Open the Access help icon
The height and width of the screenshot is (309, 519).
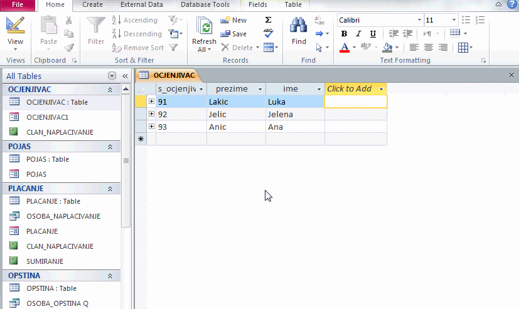513,4
